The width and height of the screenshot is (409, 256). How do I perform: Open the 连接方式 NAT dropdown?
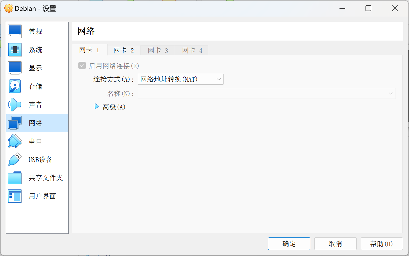click(x=181, y=79)
